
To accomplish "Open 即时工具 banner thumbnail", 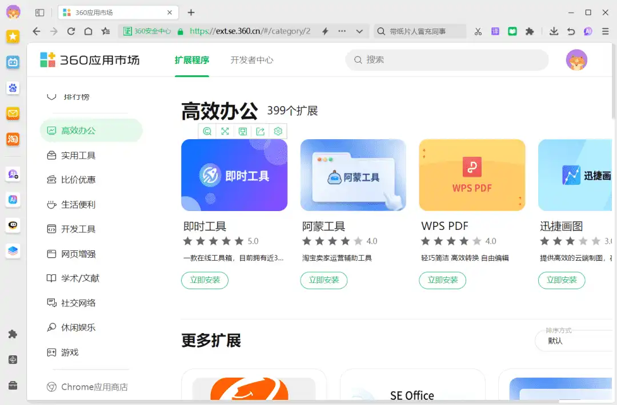I will (x=234, y=175).
